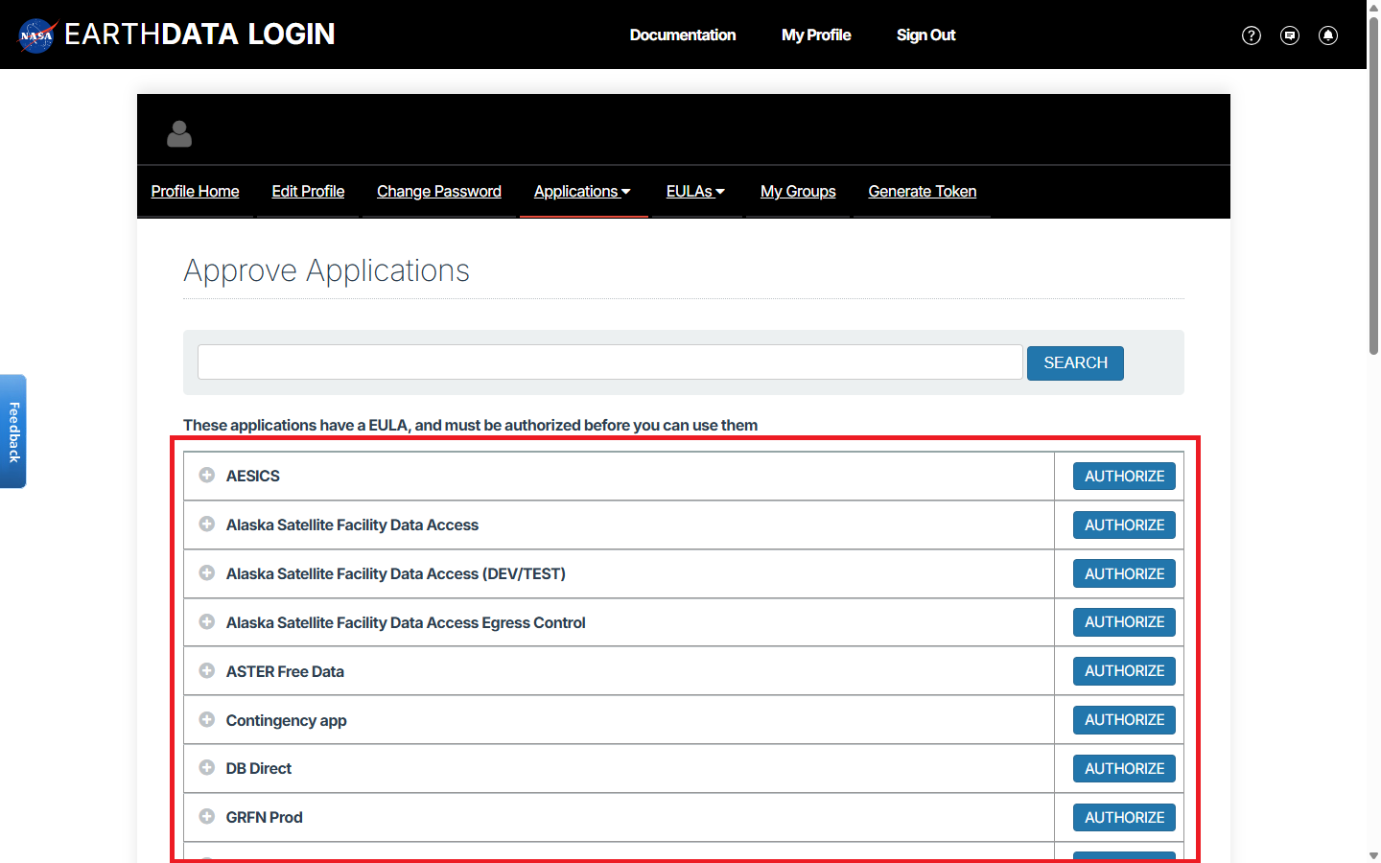Click the NASA logo in the header
The width and height of the screenshot is (1381, 863).
[x=38, y=35]
